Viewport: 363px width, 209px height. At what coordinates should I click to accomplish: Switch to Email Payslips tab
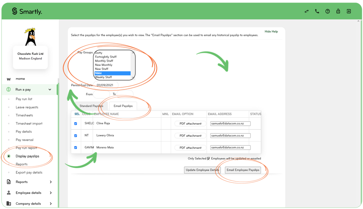click(x=123, y=106)
